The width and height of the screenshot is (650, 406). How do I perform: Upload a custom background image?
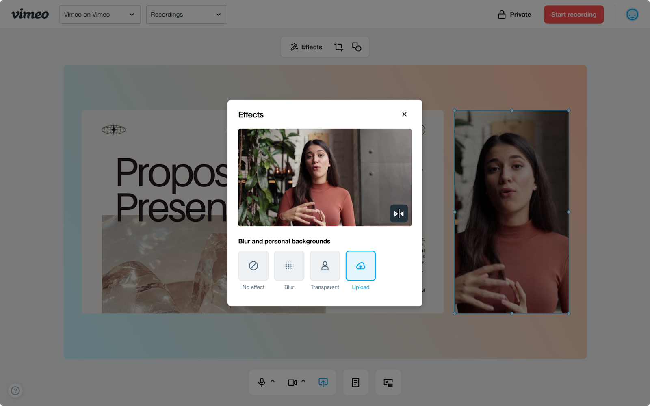point(361,266)
